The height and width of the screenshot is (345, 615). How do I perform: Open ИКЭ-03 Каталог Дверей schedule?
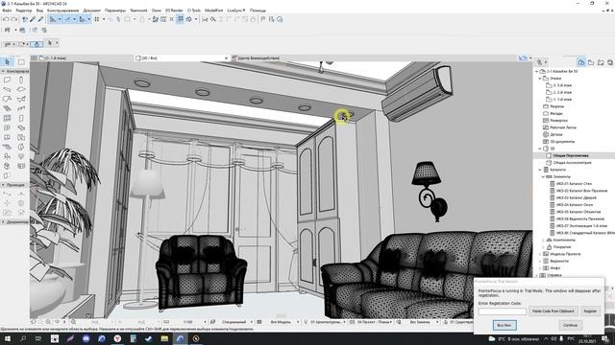tap(577, 198)
